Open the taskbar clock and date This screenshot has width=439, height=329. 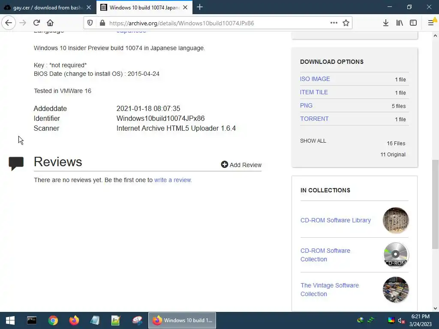(420, 320)
